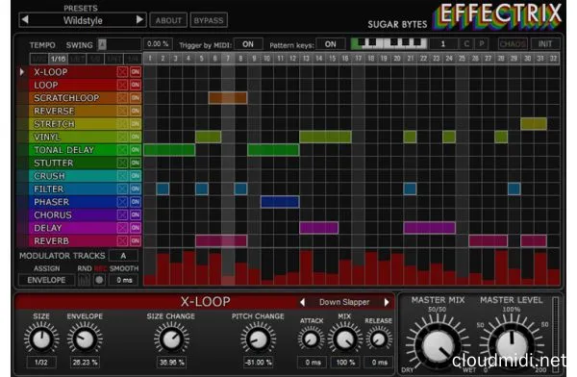Viewport: 577px width, 377px height.
Task: Click the 38.98 % size change value
Action: (x=171, y=363)
